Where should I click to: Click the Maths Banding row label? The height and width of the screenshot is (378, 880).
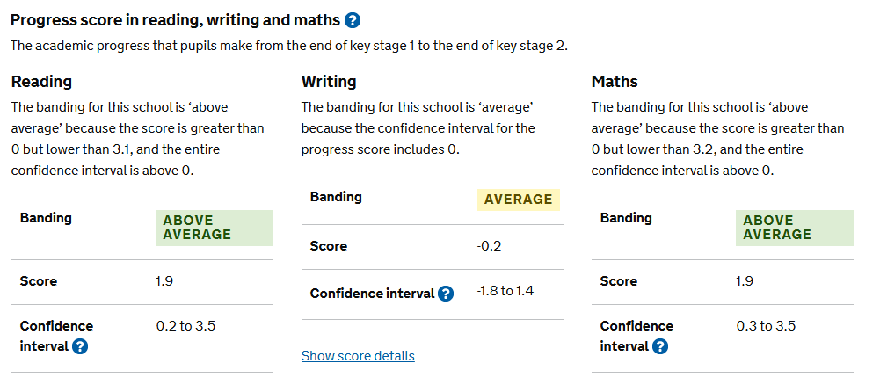pos(626,218)
